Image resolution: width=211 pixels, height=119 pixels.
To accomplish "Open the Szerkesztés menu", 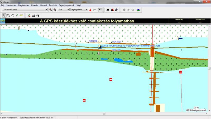I will point(11,5).
